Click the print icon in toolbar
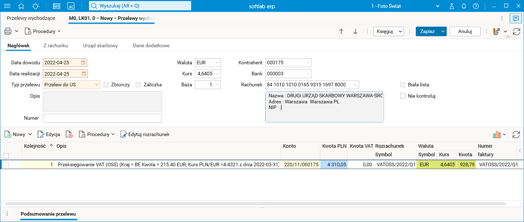 pos(8,31)
